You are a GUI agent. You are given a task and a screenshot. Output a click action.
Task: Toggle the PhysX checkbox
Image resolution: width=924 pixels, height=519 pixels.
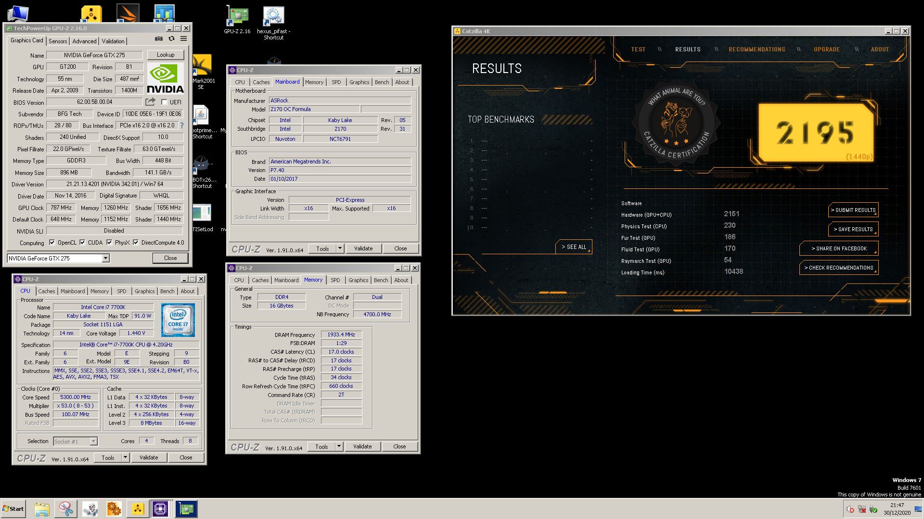pos(109,242)
